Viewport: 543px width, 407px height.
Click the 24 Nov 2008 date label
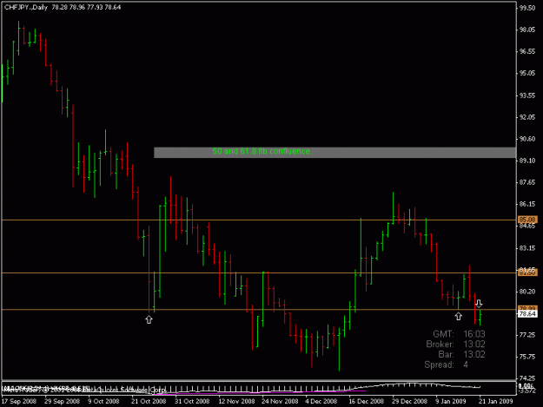point(280,402)
